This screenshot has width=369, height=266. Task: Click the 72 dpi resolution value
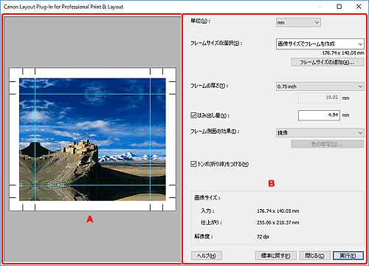[263, 236]
